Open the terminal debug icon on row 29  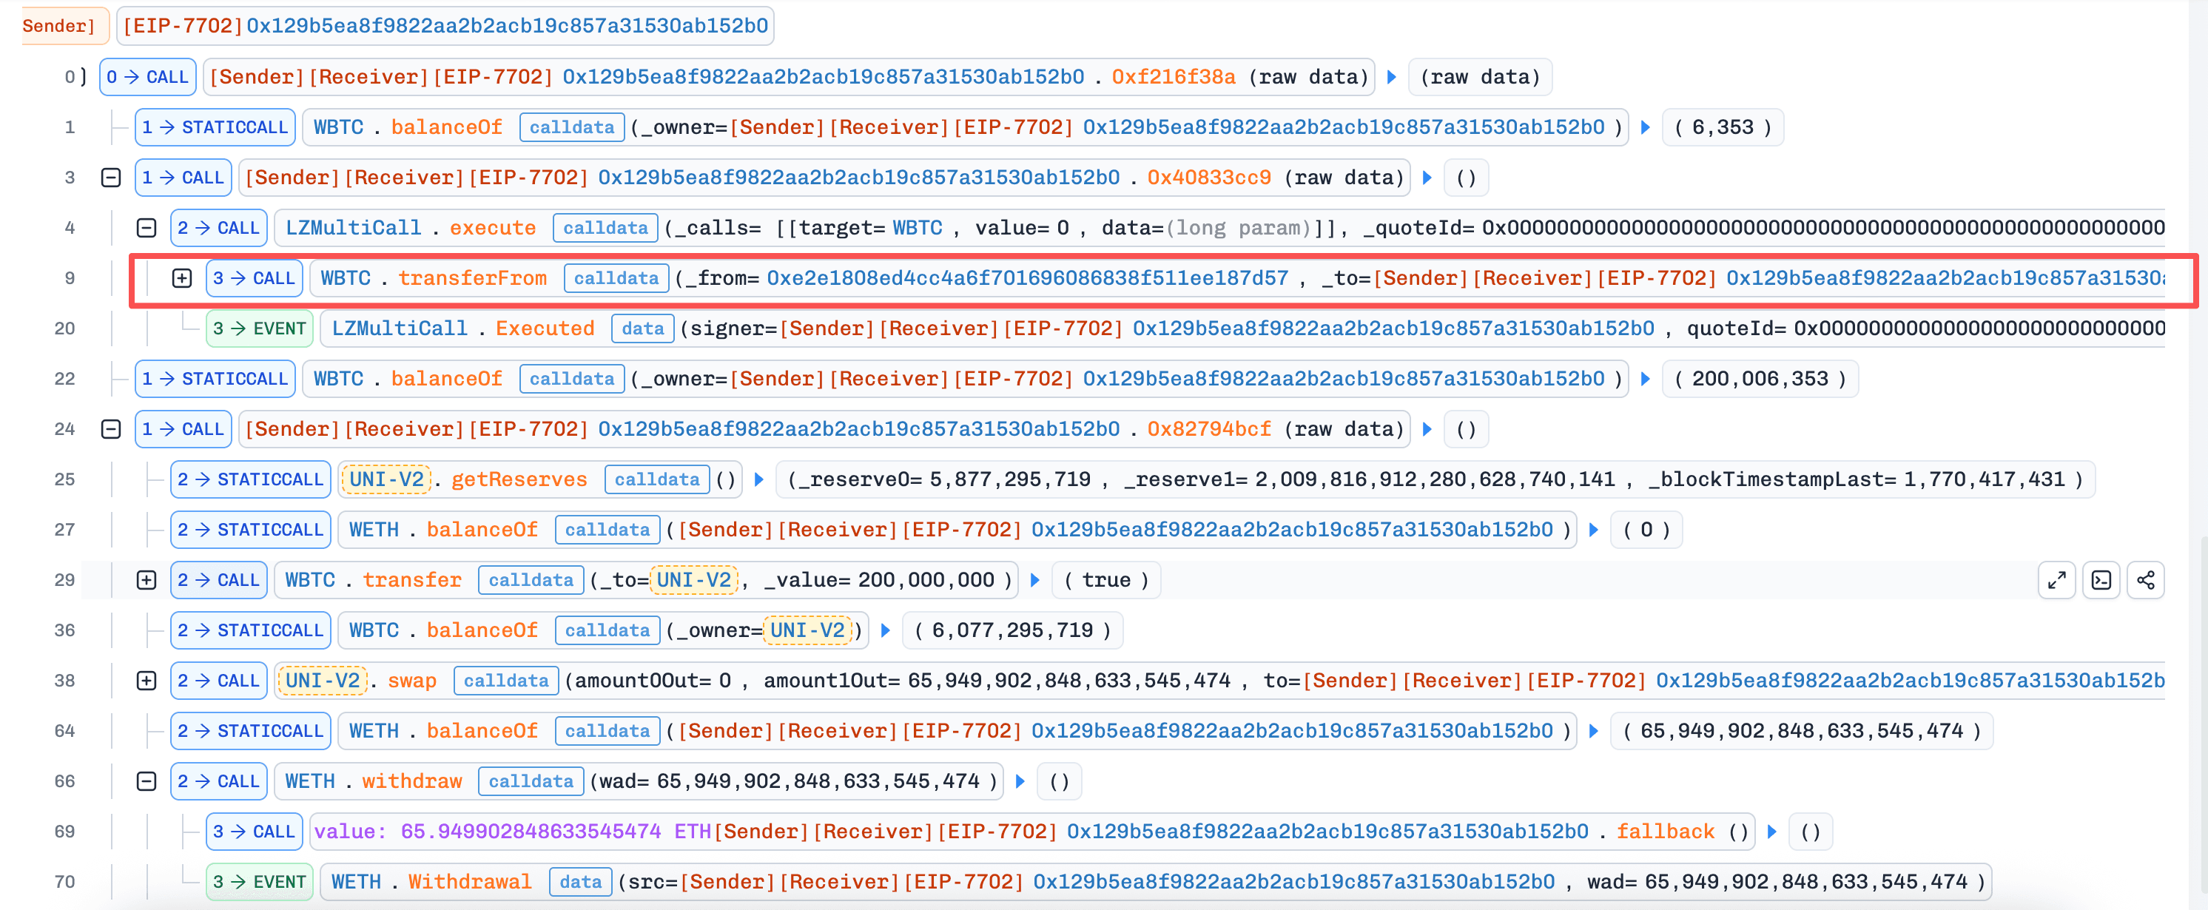pyautogui.click(x=2101, y=580)
